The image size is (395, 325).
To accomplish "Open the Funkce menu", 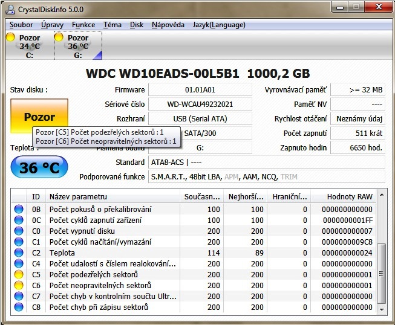I will (x=83, y=25).
